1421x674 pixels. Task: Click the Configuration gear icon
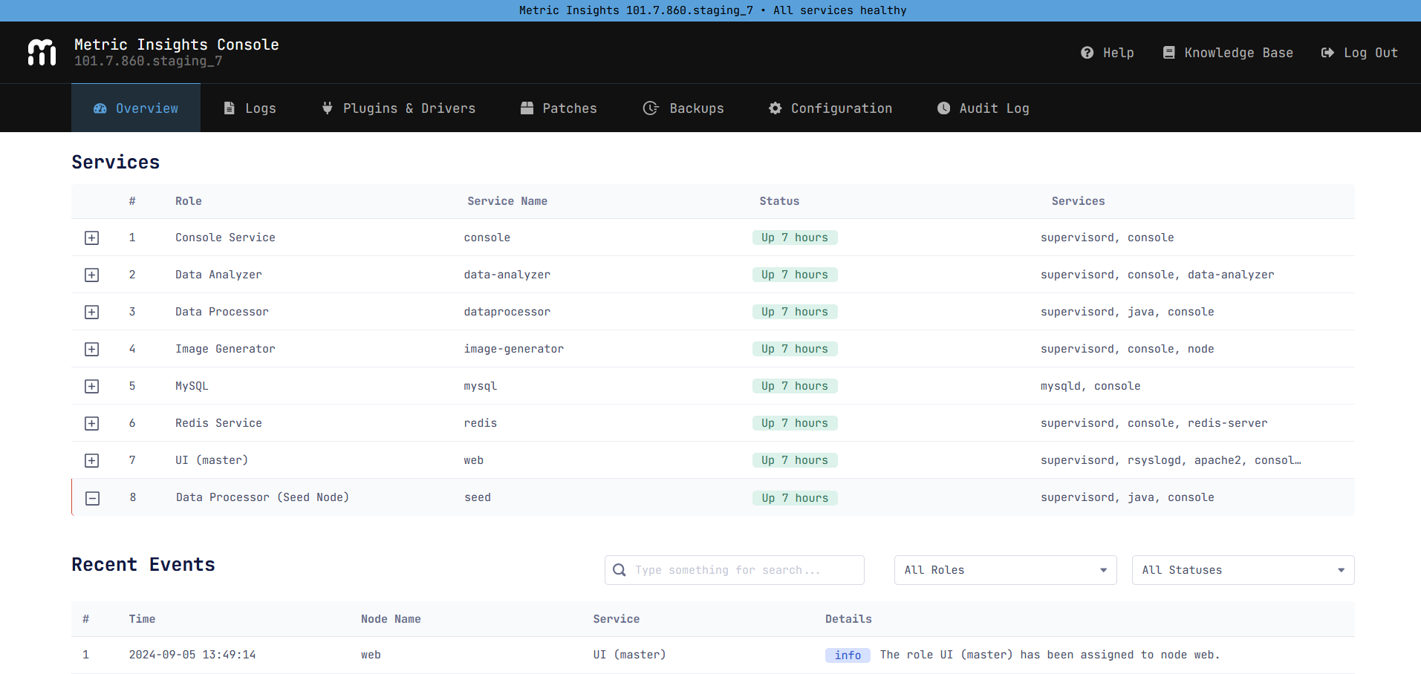point(775,108)
